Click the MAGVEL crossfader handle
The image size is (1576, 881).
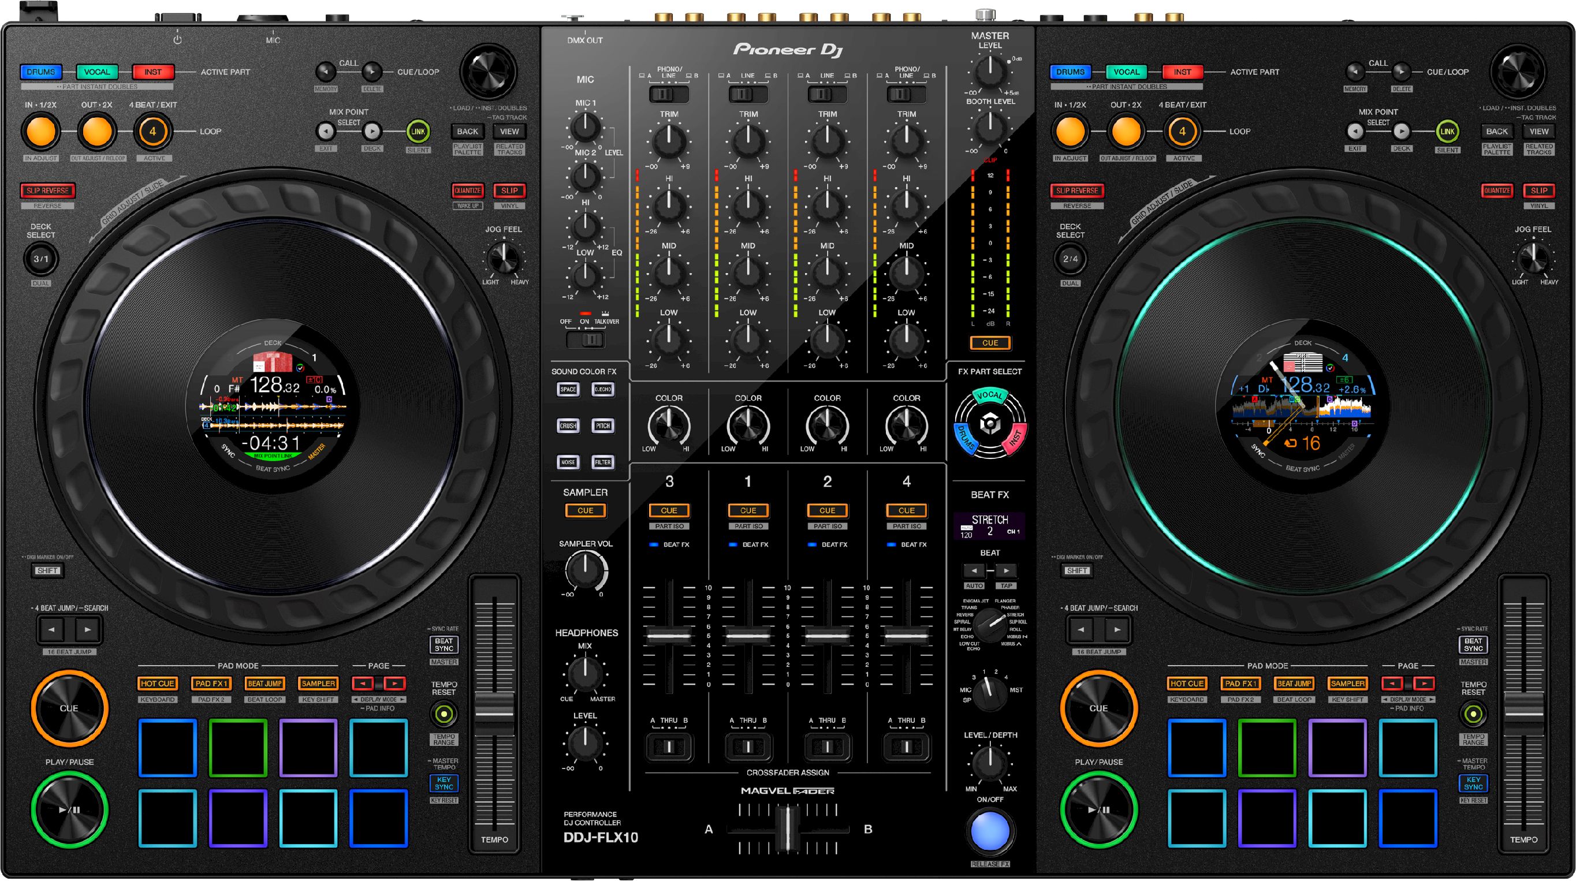click(x=788, y=829)
